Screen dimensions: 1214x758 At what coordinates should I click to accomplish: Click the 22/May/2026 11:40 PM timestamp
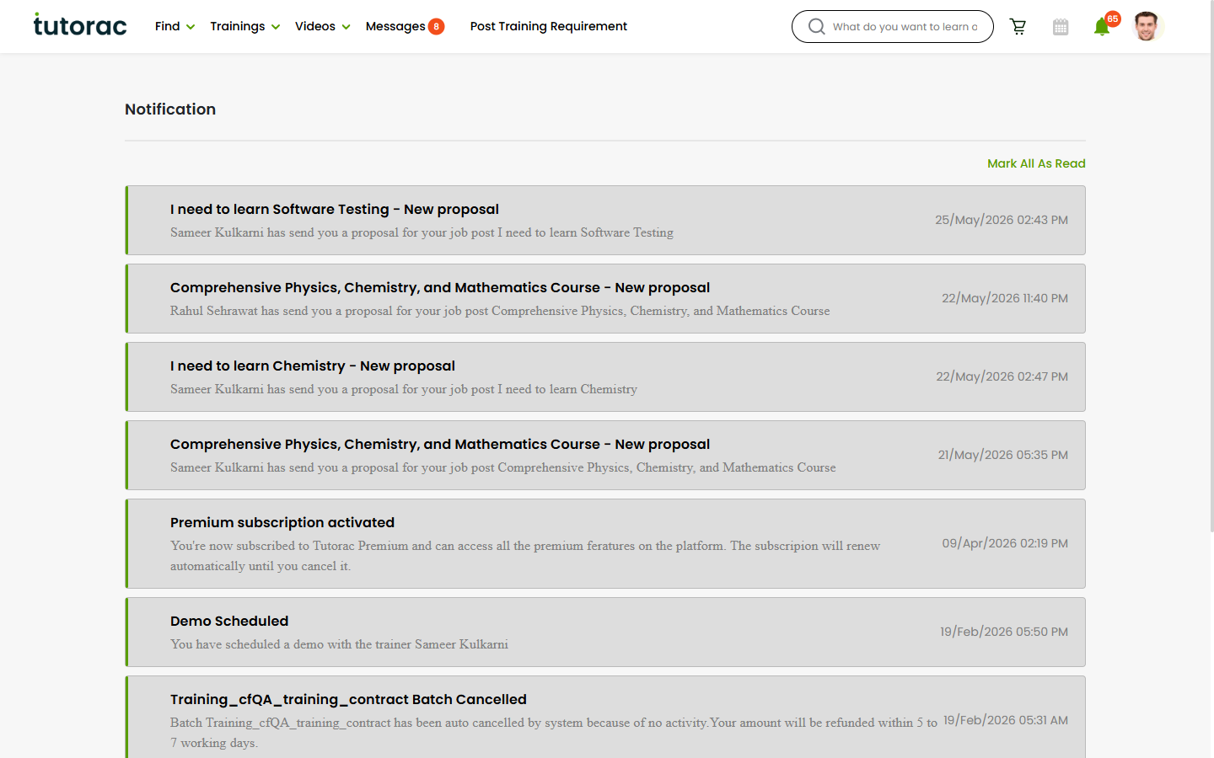tap(1005, 298)
